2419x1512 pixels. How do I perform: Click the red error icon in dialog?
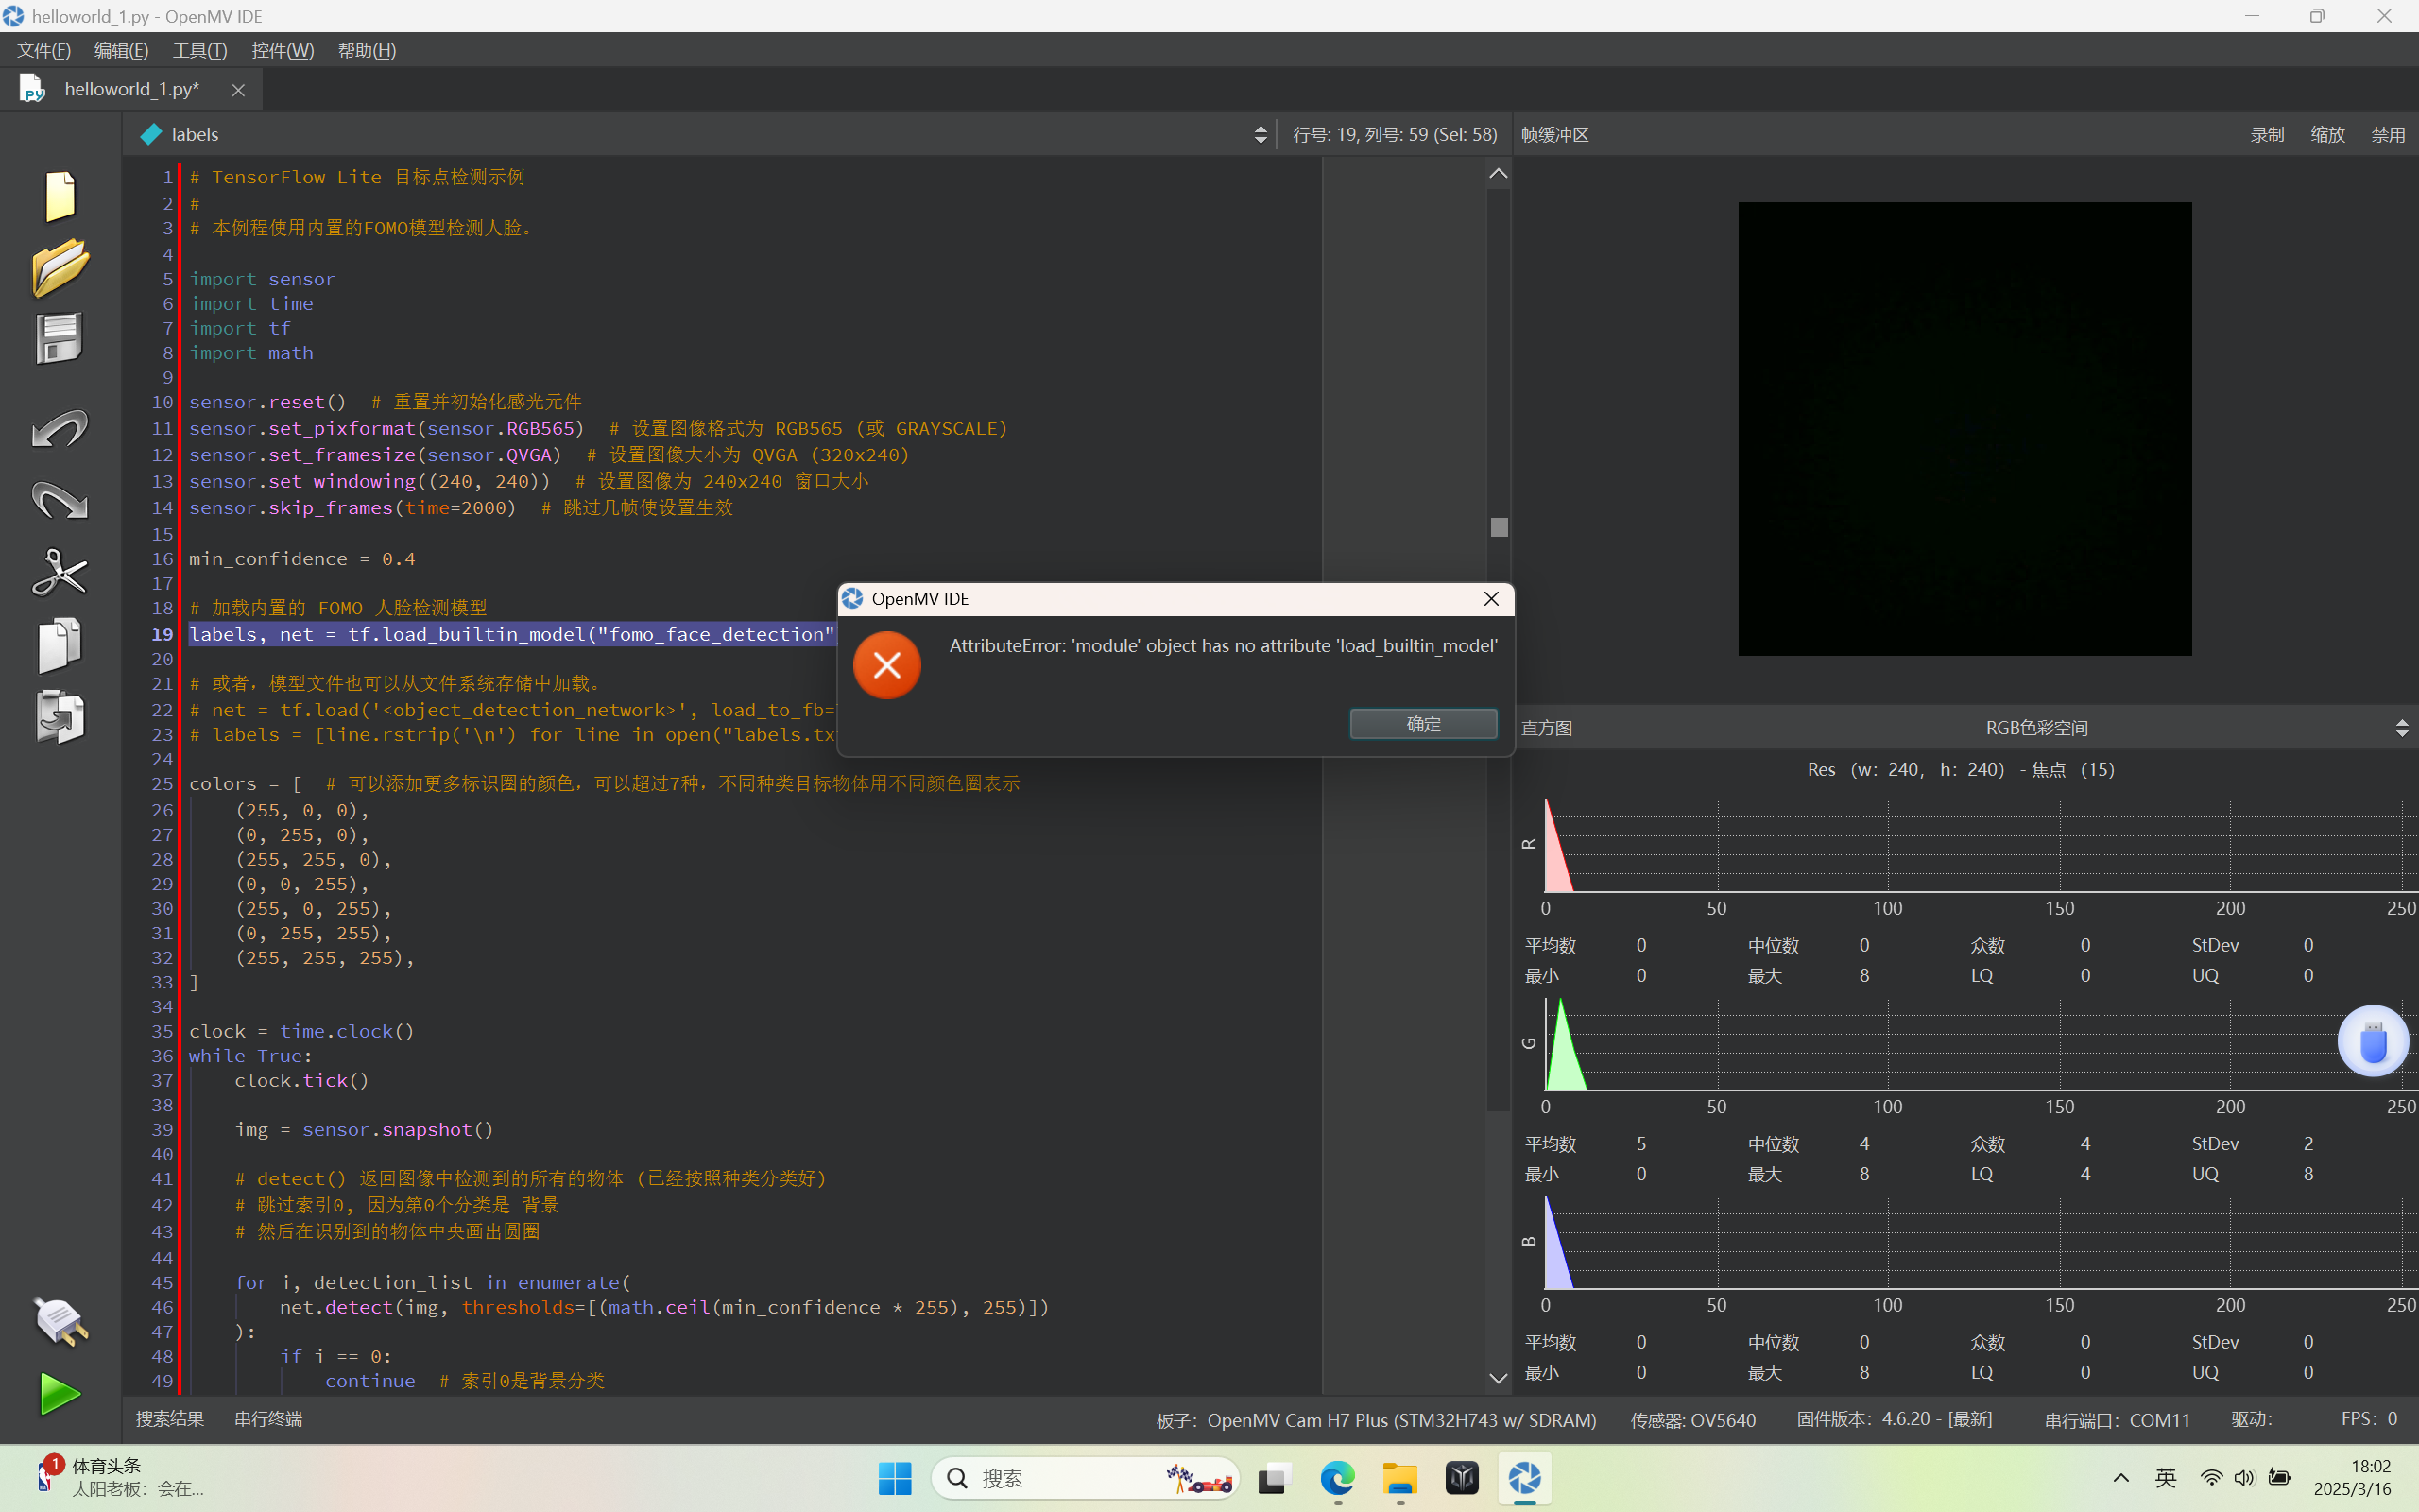[x=886, y=665]
